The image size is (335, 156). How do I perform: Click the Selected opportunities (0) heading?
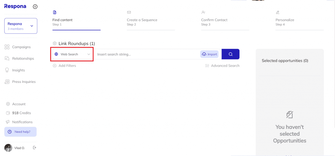[285, 61]
